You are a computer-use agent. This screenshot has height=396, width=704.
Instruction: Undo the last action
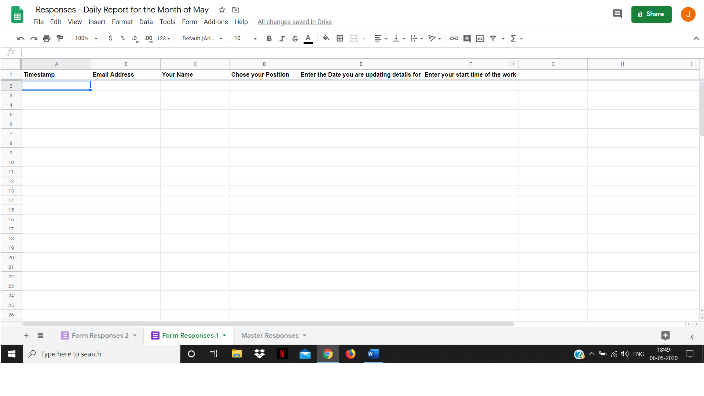coord(21,38)
